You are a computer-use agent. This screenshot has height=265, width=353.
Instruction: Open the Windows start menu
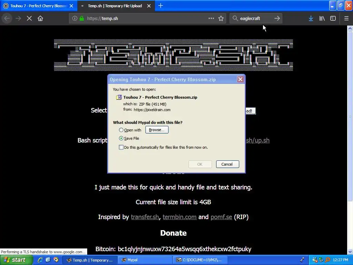[17, 260]
